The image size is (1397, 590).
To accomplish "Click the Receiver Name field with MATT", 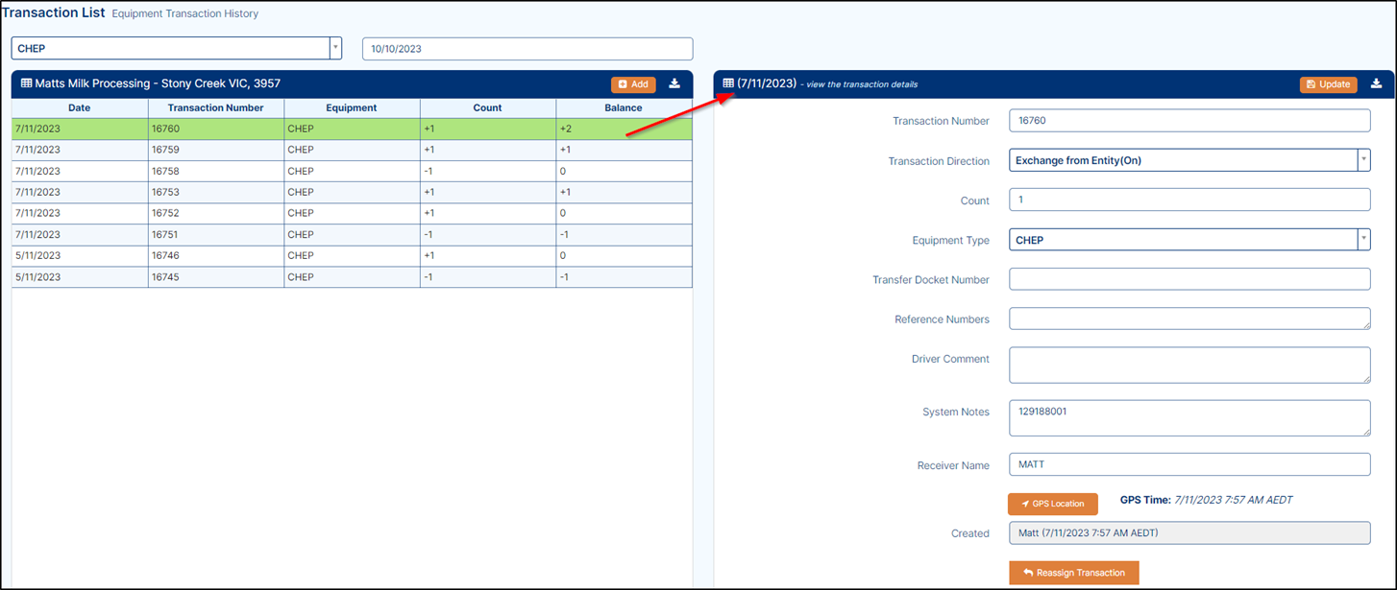I will tap(1189, 464).
